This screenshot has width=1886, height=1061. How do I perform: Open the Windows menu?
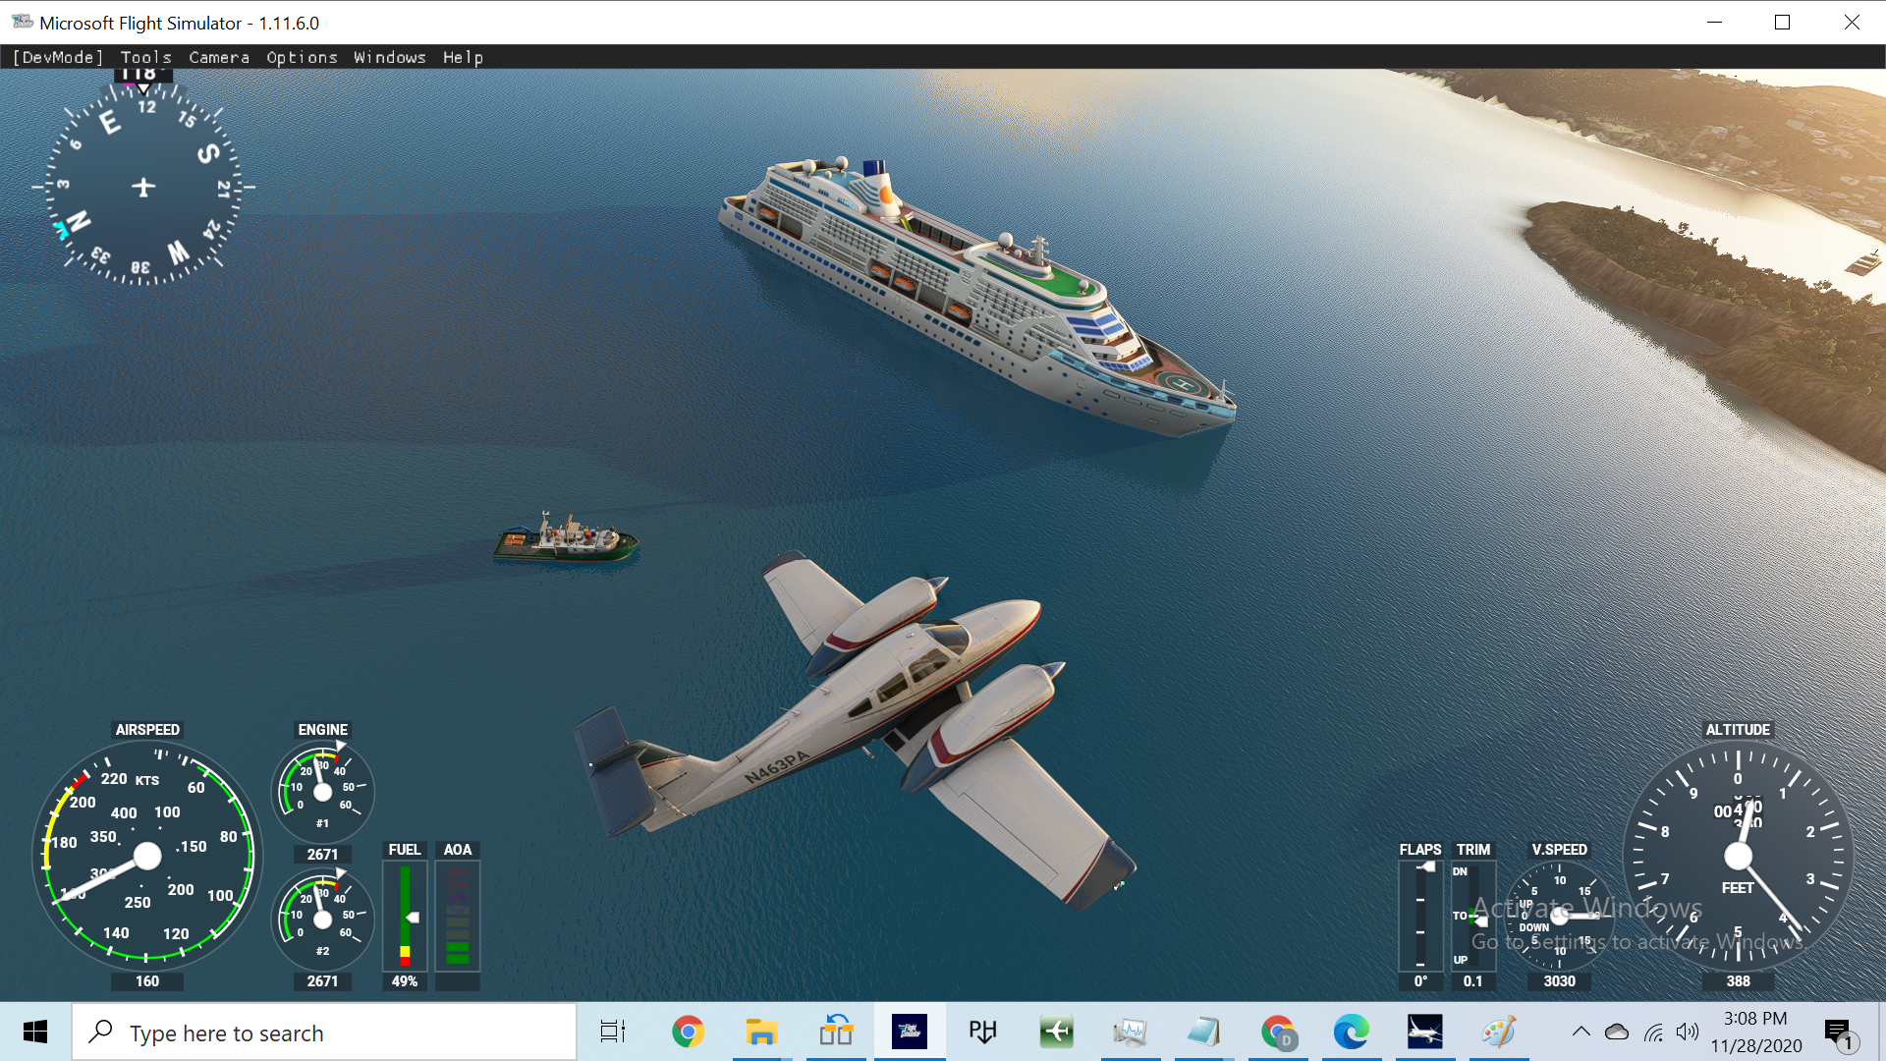click(x=390, y=57)
